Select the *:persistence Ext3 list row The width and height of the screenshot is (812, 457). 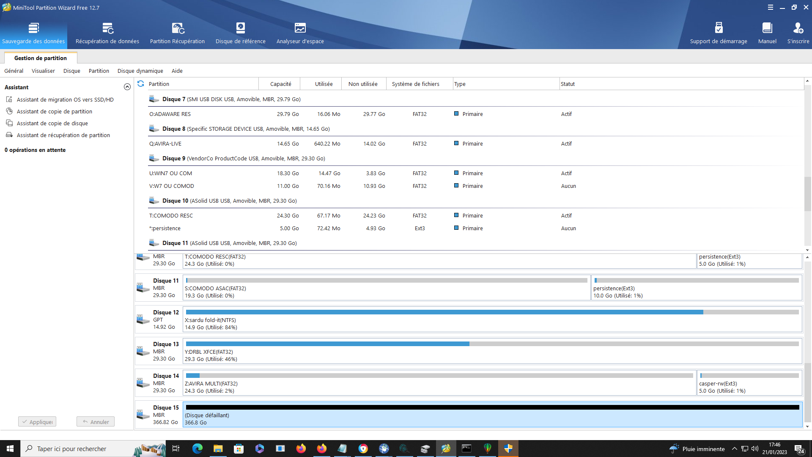[475, 228]
